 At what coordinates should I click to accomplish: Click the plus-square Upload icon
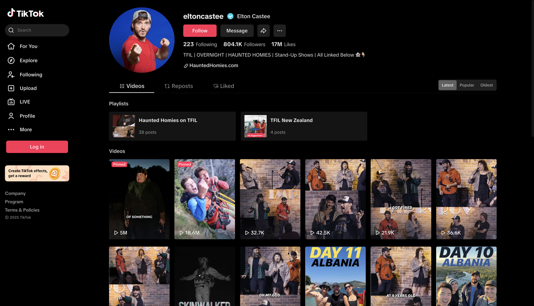pyautogui.click(x=11, y=88)
